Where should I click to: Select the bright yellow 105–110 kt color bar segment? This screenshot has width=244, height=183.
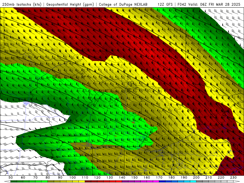[82, 181]
